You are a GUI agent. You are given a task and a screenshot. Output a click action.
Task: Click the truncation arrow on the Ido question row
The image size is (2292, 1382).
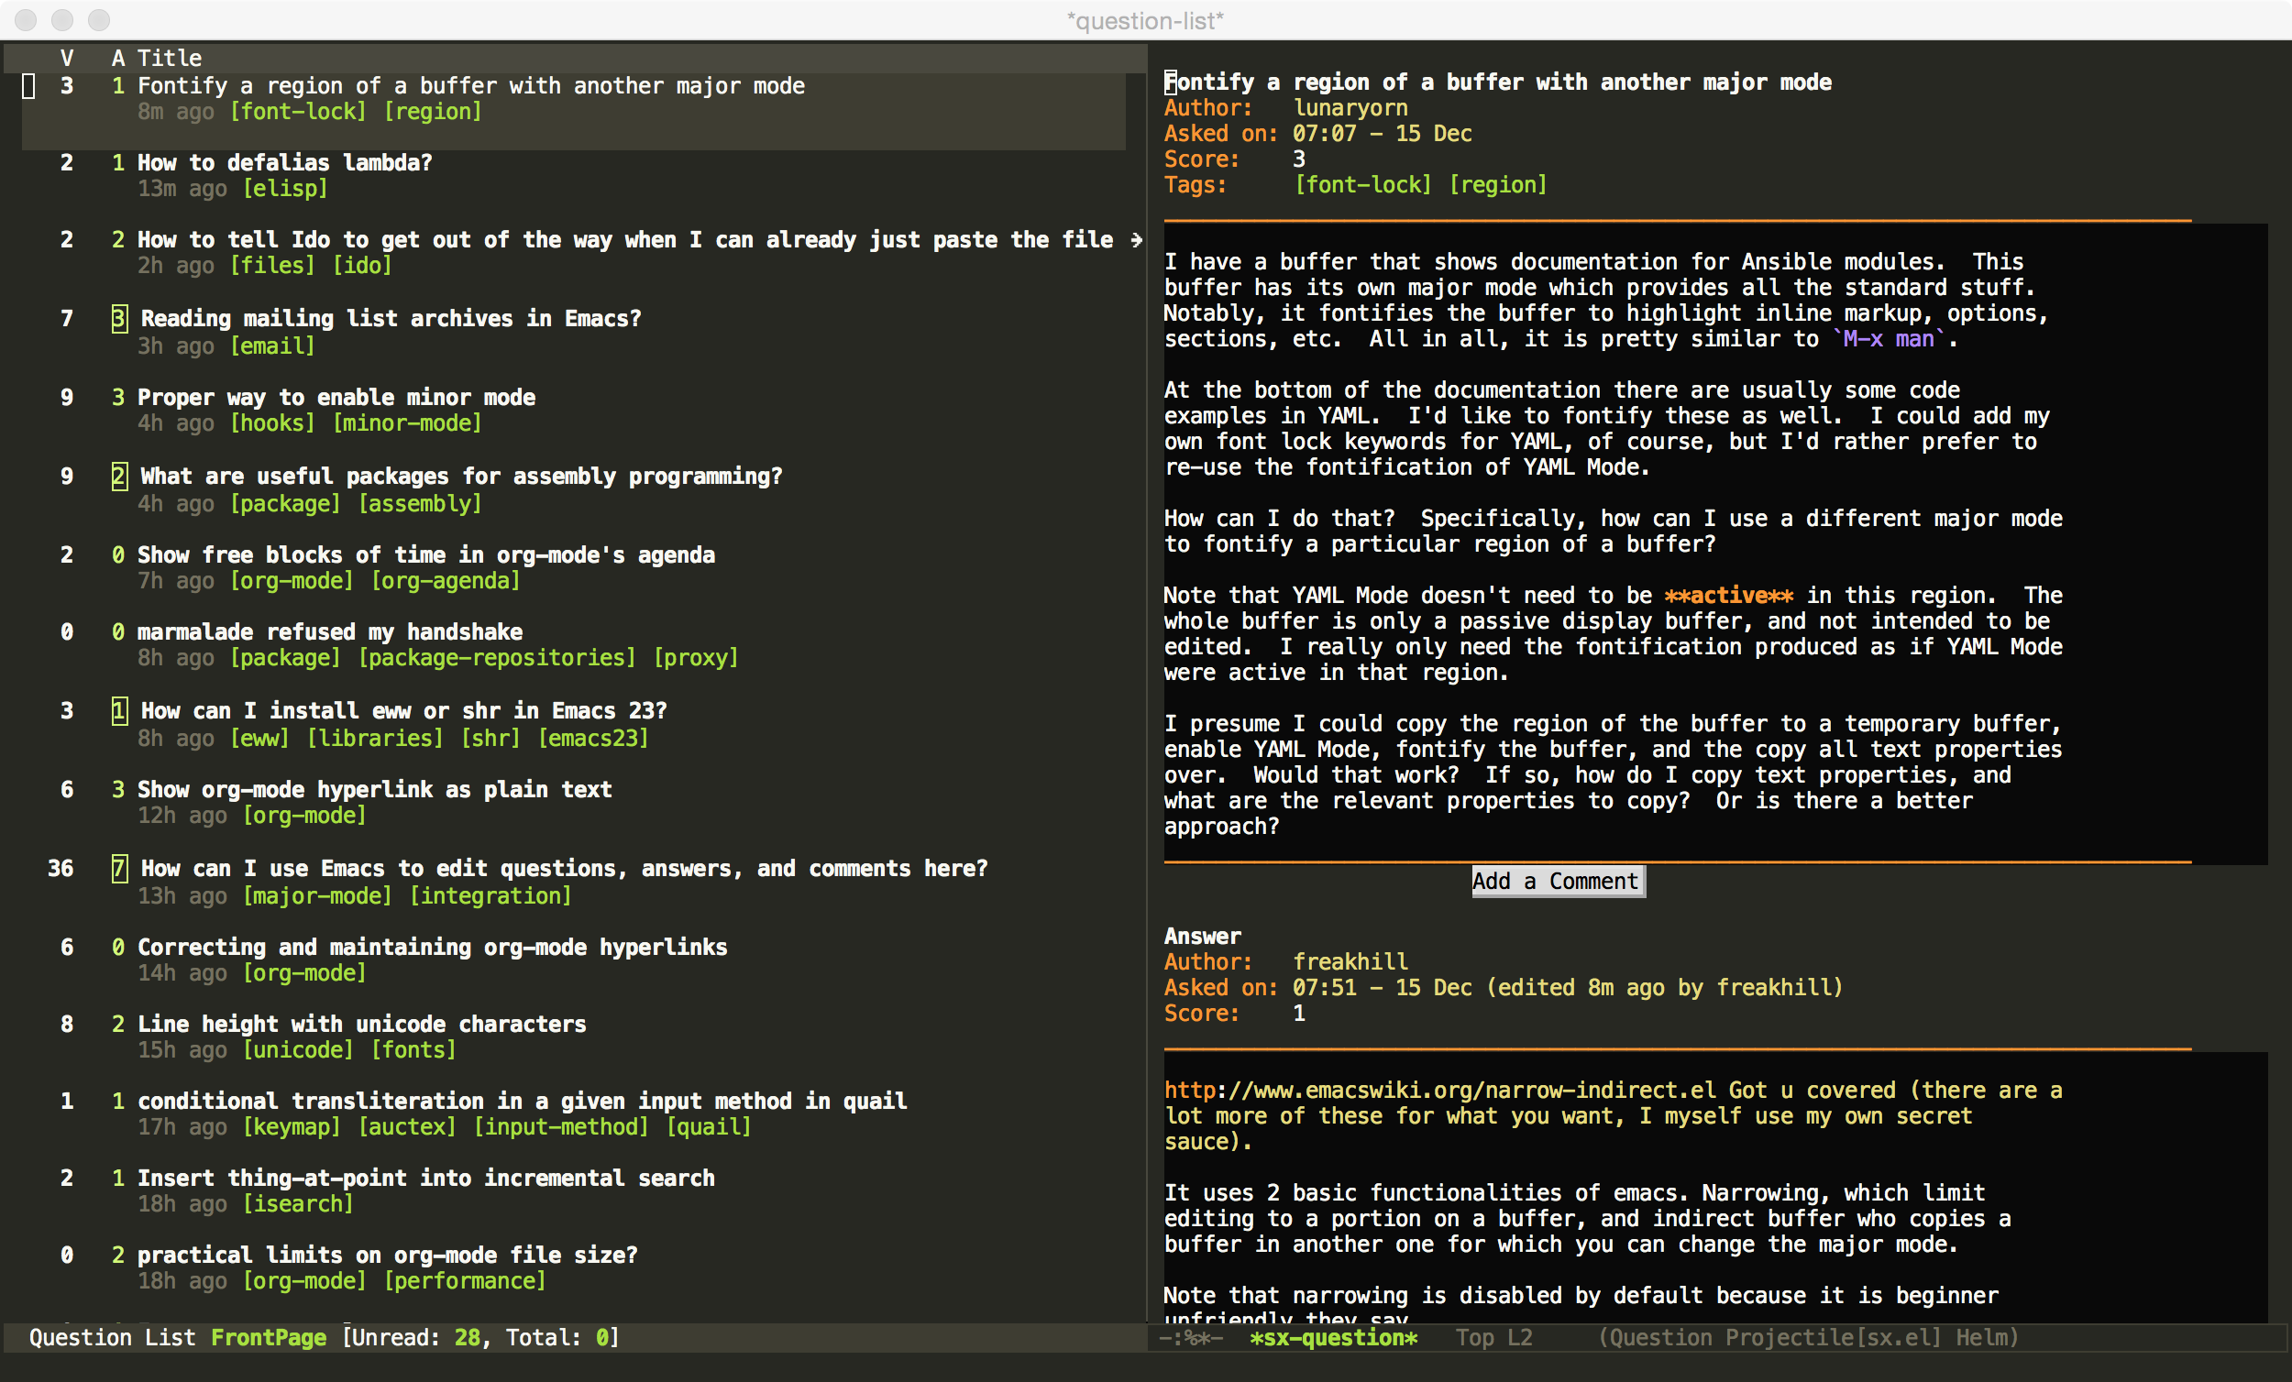click(x=1136, y=240)
